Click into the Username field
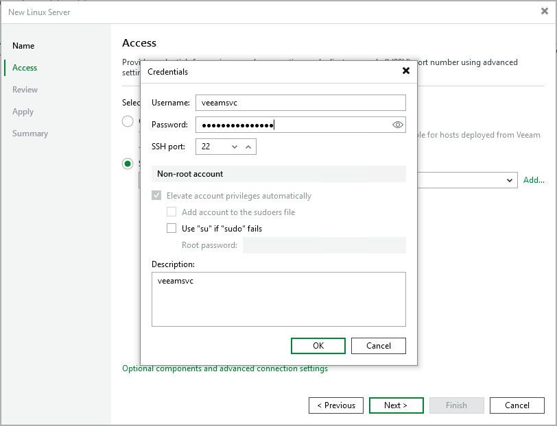557x426 pixels. pyautogui.click(x=300, y=103)
